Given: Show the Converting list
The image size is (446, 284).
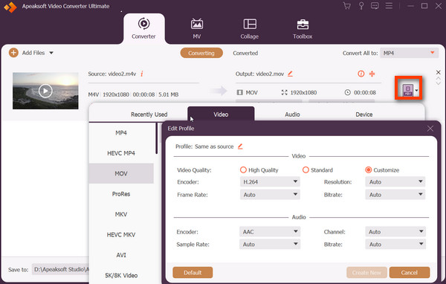Looking at the screenshot, I should [201, 53].
